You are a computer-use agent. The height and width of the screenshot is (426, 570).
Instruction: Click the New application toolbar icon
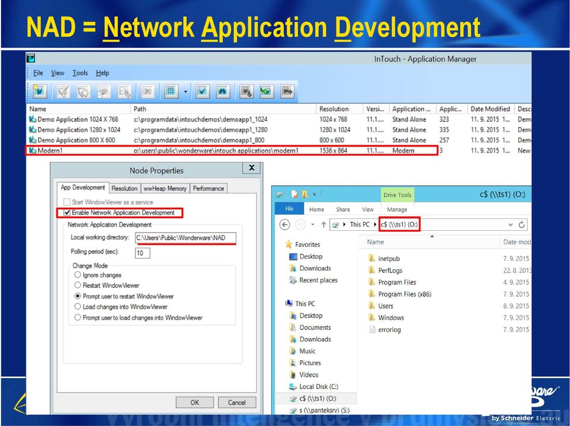(39, 91)
